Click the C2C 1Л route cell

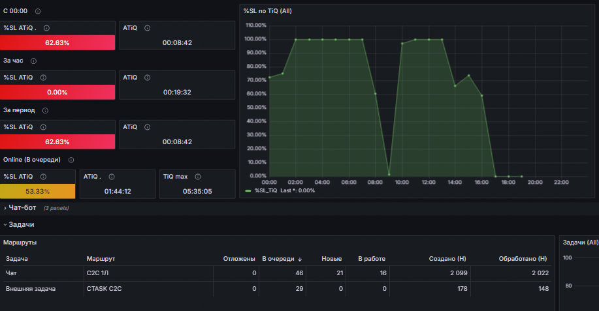97,273
